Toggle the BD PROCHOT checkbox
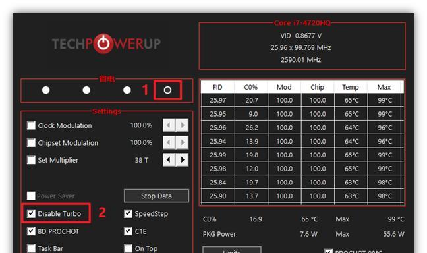Screen dimensions: 427x253 tap(32, 231)
